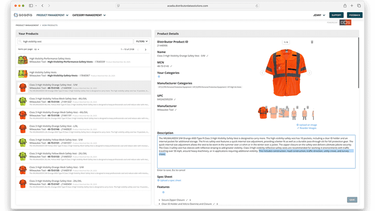Select Orange Mesh Safety Vest S/M
Image resolution: width=375 pixels, height=211 pixels.
(x=83, y=170)
